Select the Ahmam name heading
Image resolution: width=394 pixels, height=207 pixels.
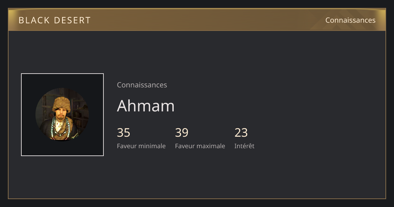146,106
